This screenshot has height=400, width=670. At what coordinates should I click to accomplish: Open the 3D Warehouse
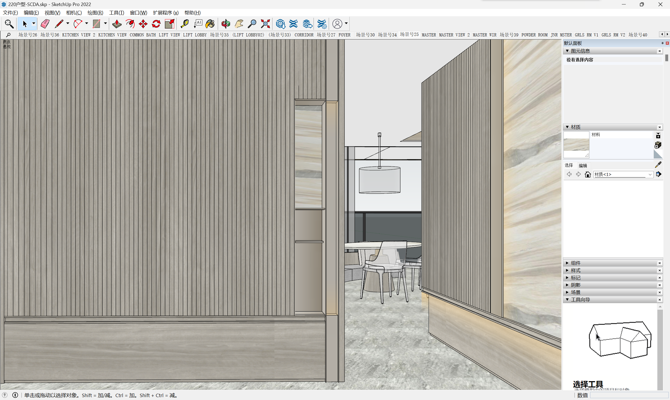point(281,24)
